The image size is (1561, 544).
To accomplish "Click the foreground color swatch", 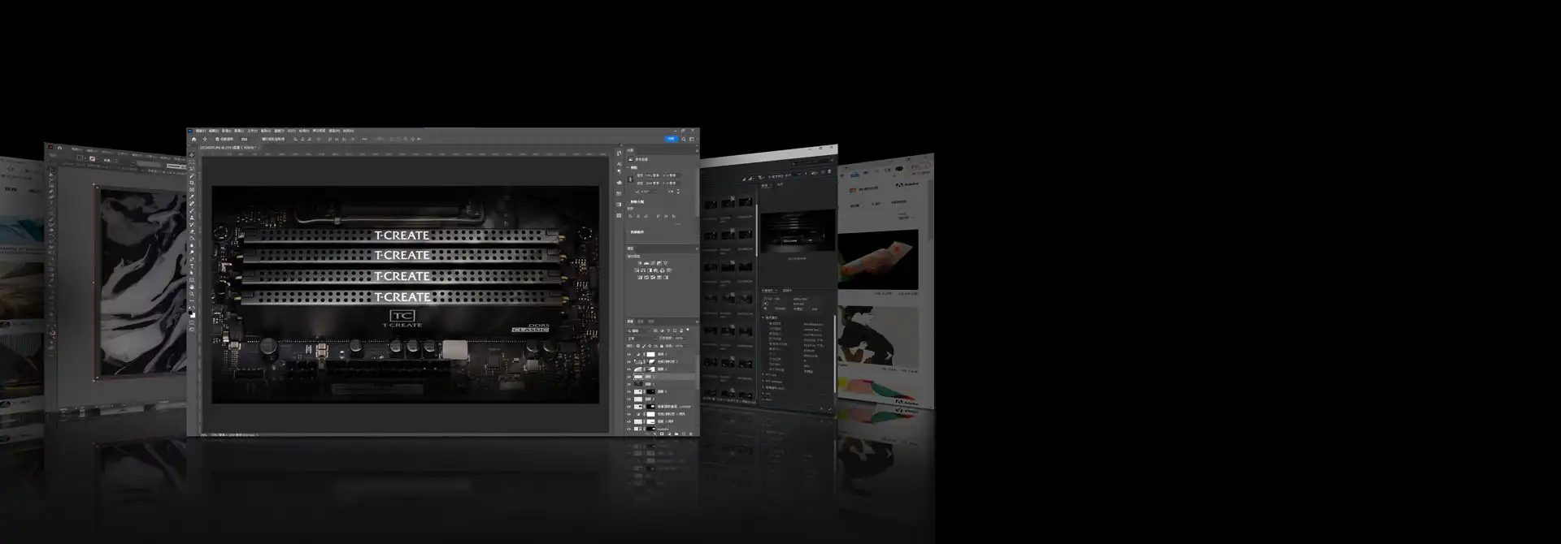I will 191,311.
